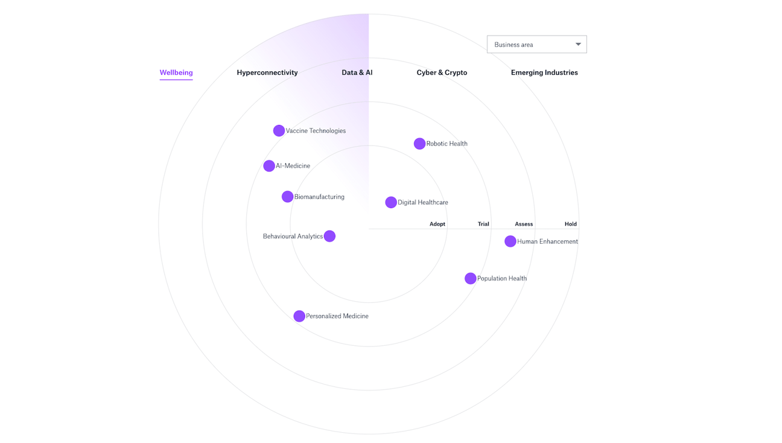
Task: Select the Personalized Medicine blip marker
Action: click(299, 316)
